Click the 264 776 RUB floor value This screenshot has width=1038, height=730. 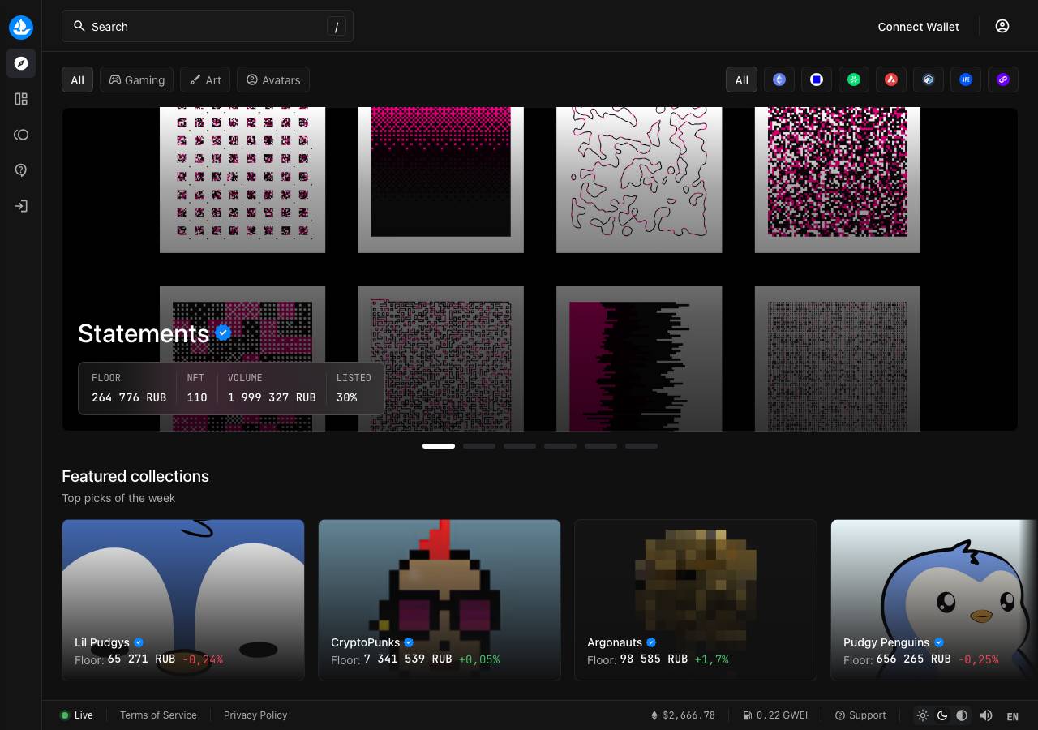tap(129, 397)
